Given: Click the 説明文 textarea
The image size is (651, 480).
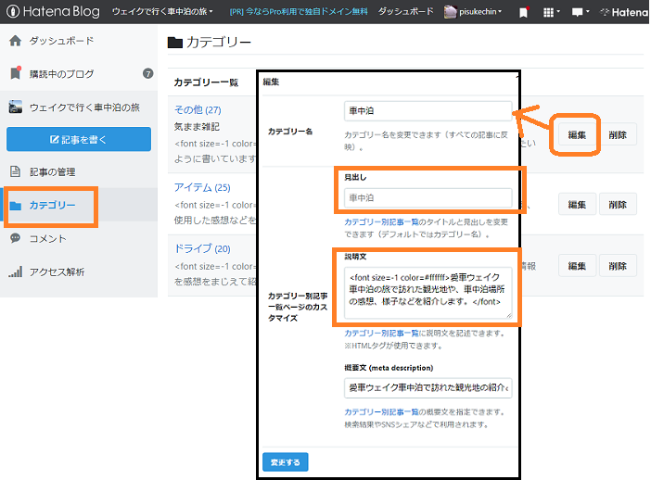Looking at the screenshot, I should tap(428, 293).
